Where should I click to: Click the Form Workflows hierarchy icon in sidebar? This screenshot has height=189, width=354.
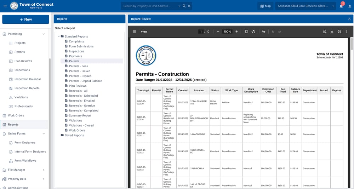pos(11,161)
